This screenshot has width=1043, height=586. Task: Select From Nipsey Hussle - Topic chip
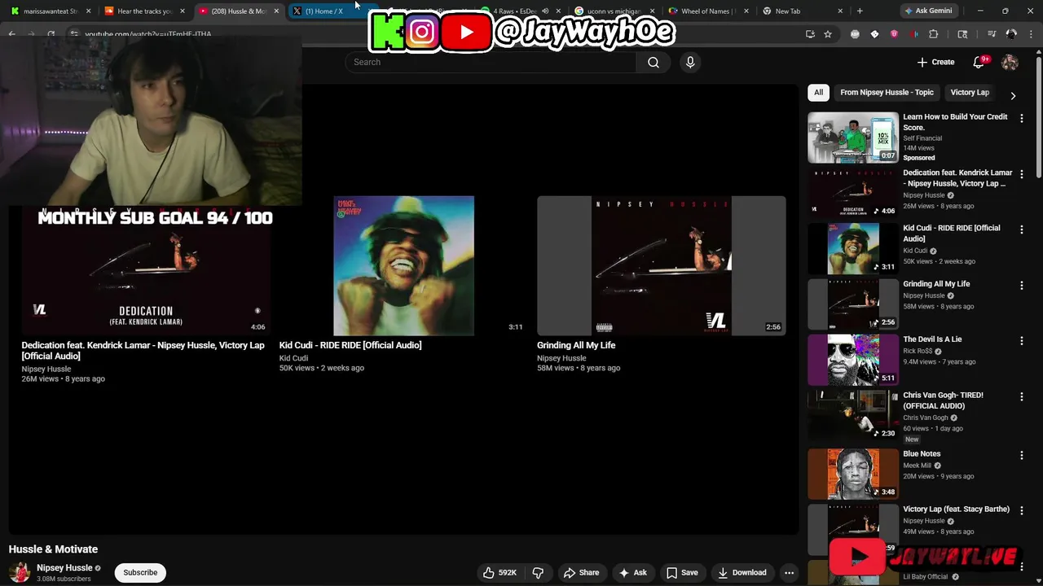tap(887, 92)
